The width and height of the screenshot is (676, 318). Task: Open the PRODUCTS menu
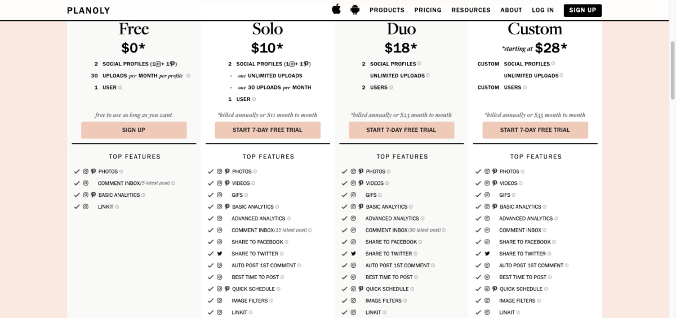pos(387,10)
